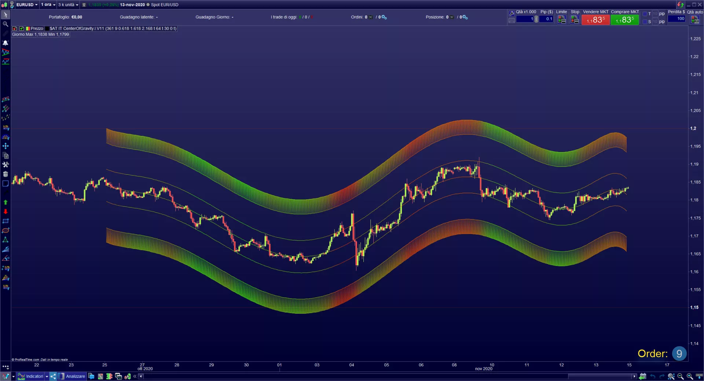The height and width of the screenshot is (381, 704).
Task: Click the black CenterOfGravity color swatch
Action: 47,29
